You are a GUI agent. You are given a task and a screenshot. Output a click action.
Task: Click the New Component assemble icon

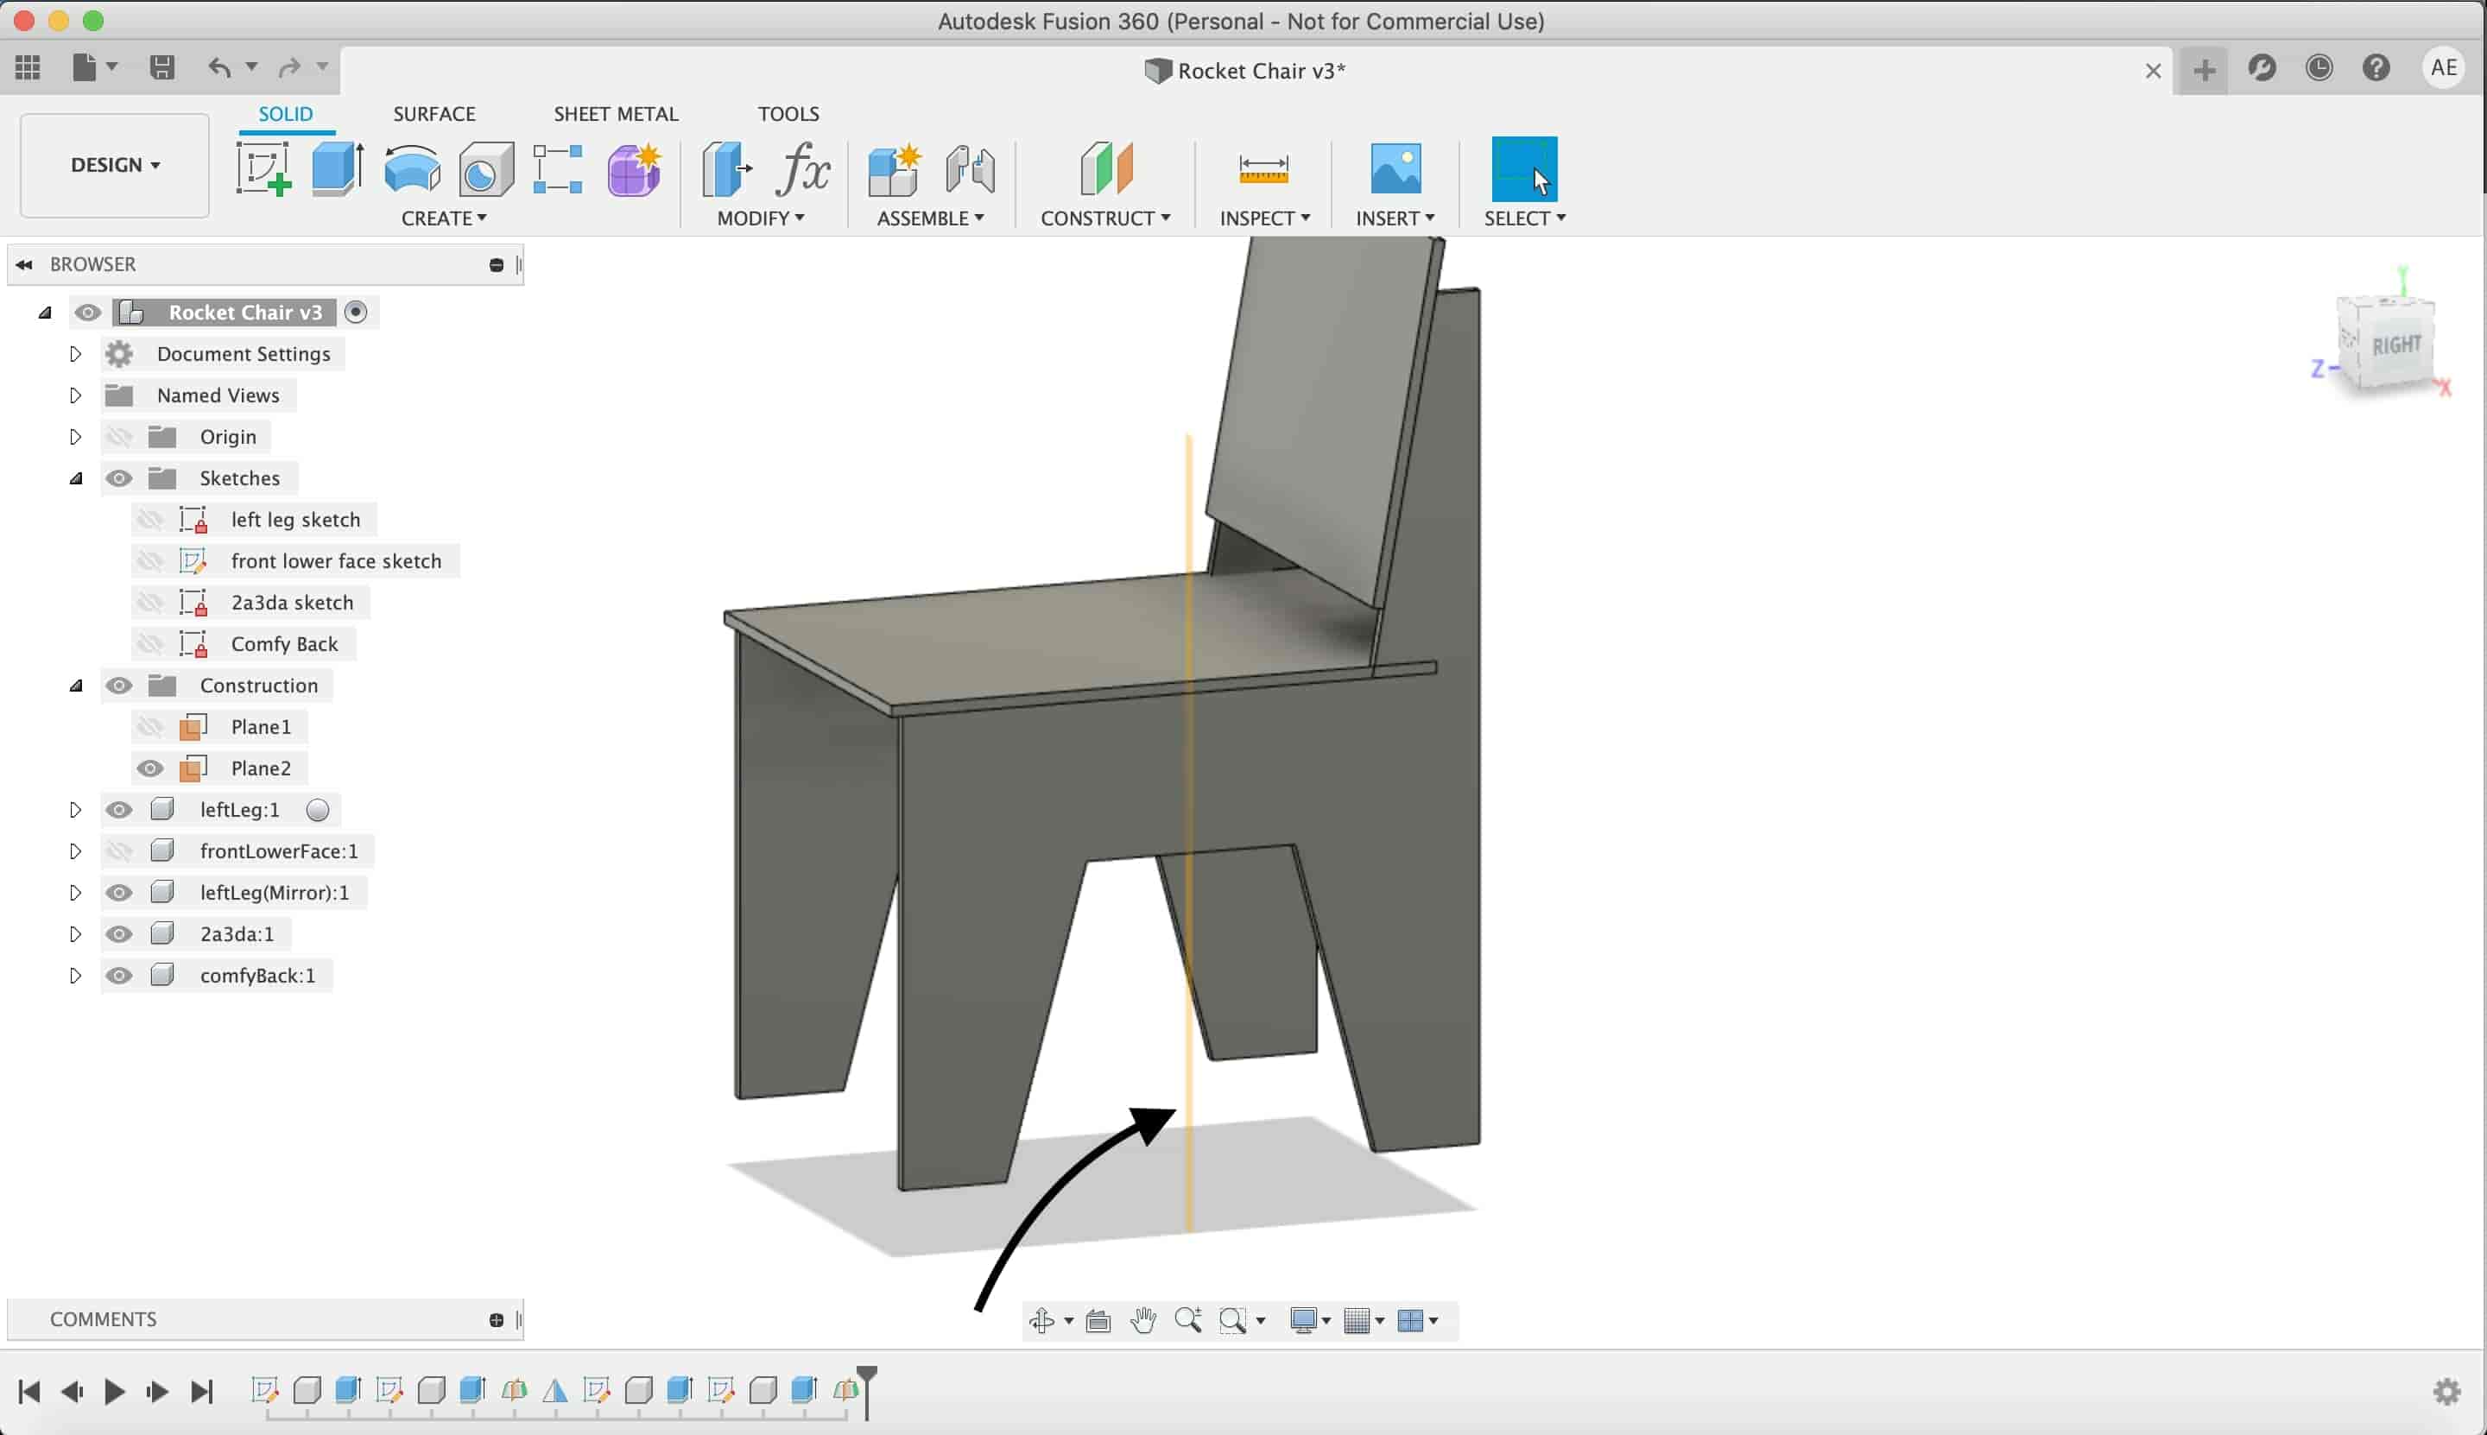pos(894,168)
